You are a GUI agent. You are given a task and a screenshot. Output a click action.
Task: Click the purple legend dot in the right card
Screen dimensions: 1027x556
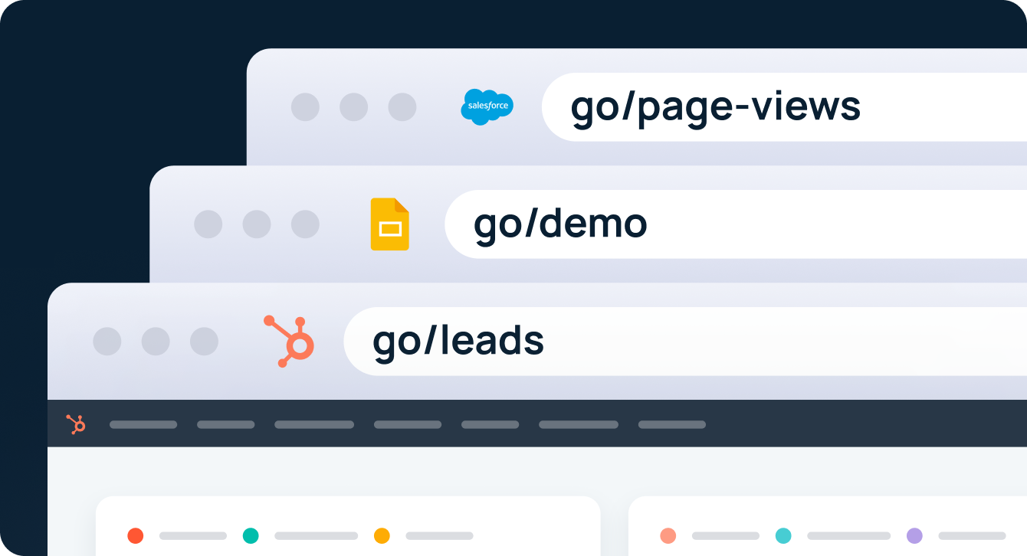(x=914, y=536)
